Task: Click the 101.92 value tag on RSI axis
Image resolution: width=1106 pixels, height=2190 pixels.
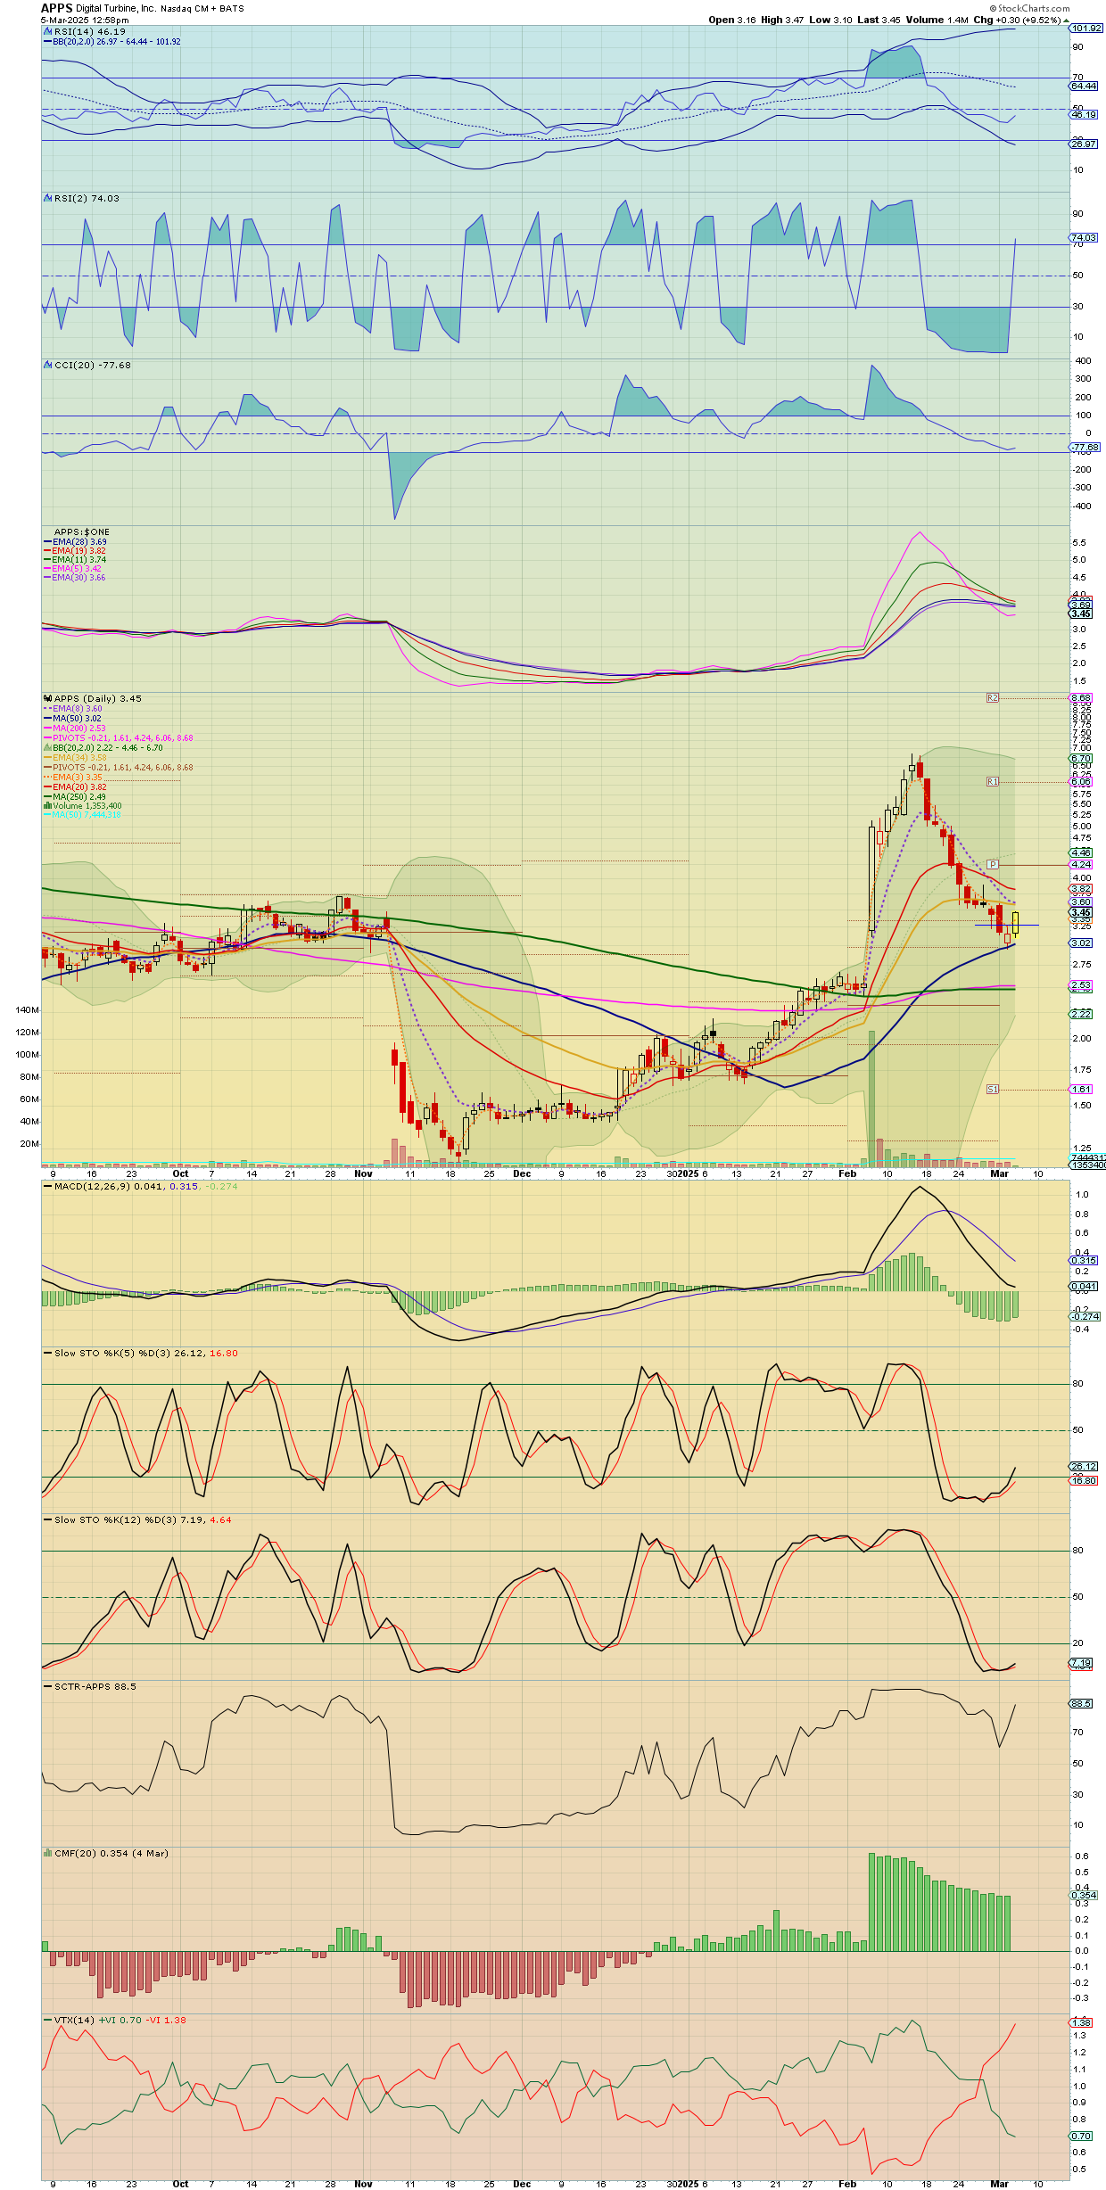Action: [x=1086, y=29]
